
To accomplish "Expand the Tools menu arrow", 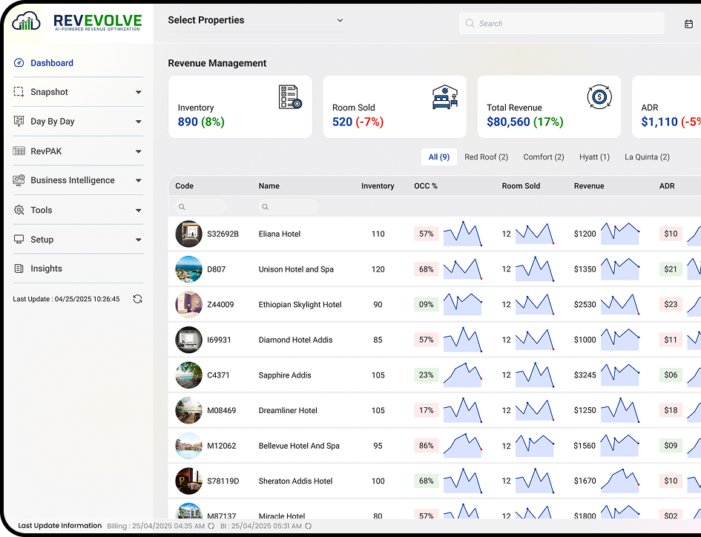I will 139,210.
